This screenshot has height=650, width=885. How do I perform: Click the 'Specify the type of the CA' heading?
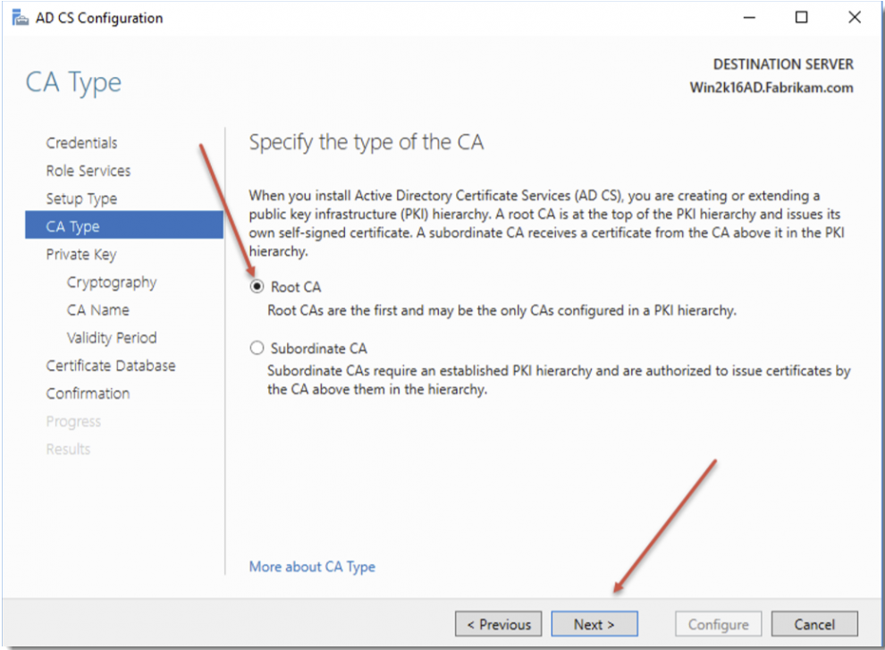(x=367, y=142)
